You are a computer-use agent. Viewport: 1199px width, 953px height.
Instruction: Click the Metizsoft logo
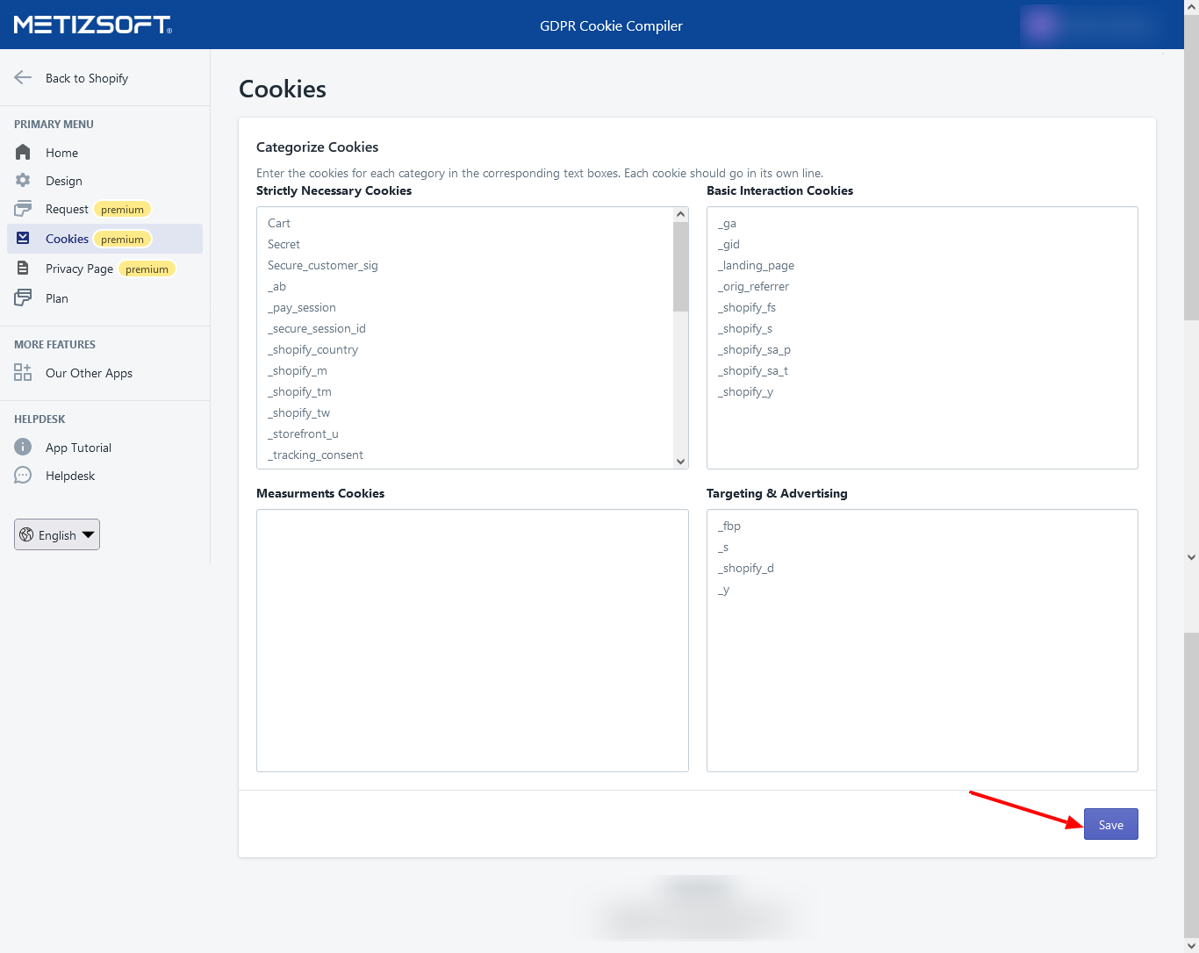click(93, 25)
